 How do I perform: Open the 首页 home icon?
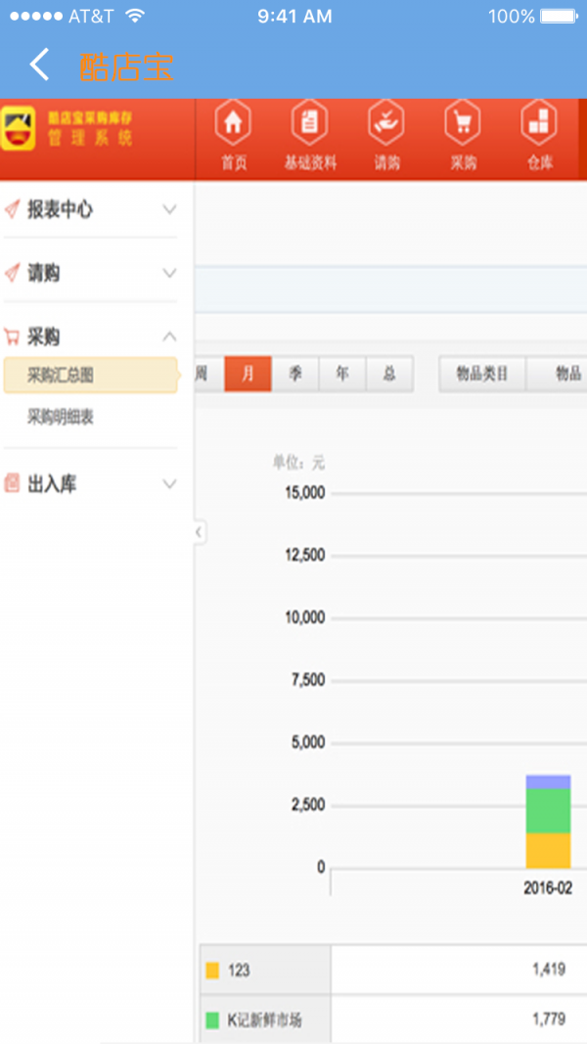pos(233,124)
